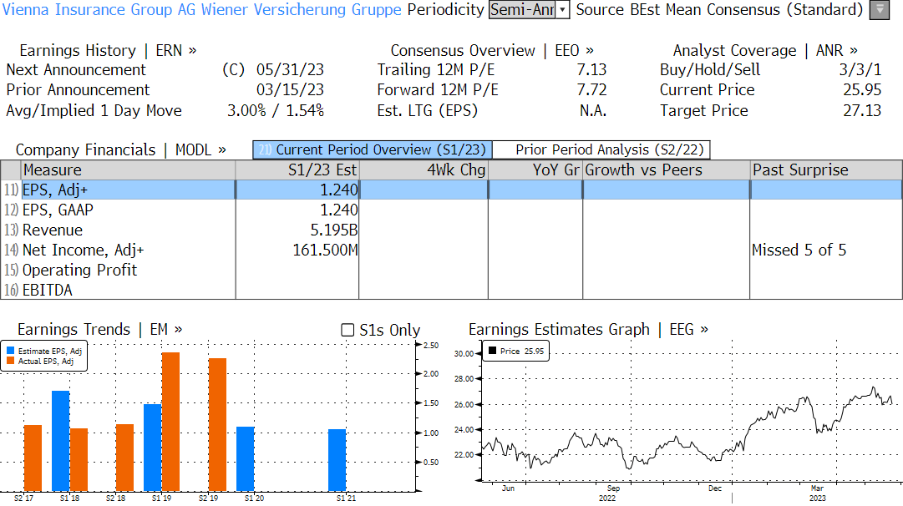Click the Prior Announcement date 03/15/23

pos(290,90)
